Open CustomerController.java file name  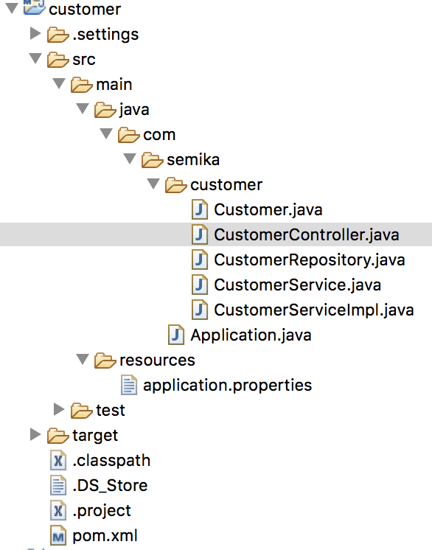pyautogui.click(x=307, y=234)
